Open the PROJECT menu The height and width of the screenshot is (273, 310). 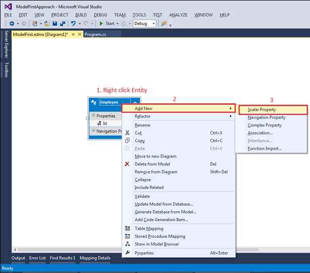59,15
